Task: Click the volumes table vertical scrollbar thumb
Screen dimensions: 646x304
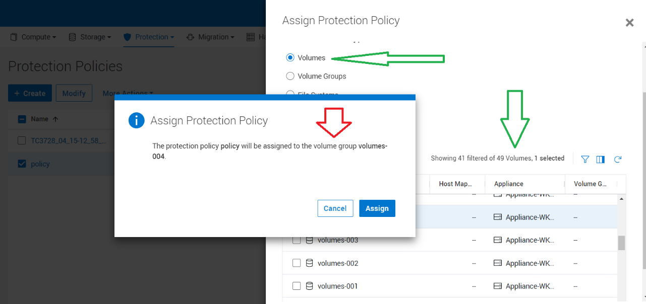Action: point(621,243)
